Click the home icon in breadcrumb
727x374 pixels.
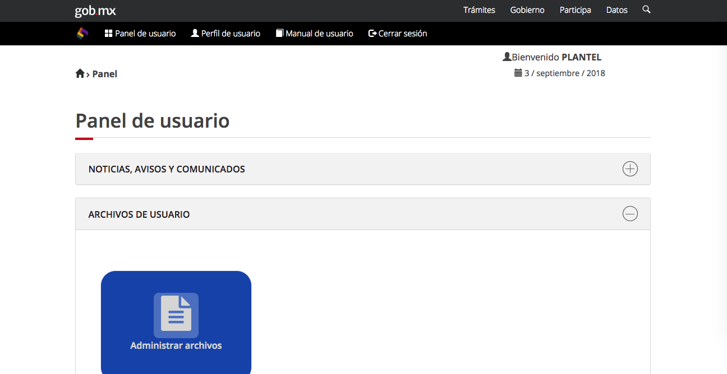click(x=80, y=74)
